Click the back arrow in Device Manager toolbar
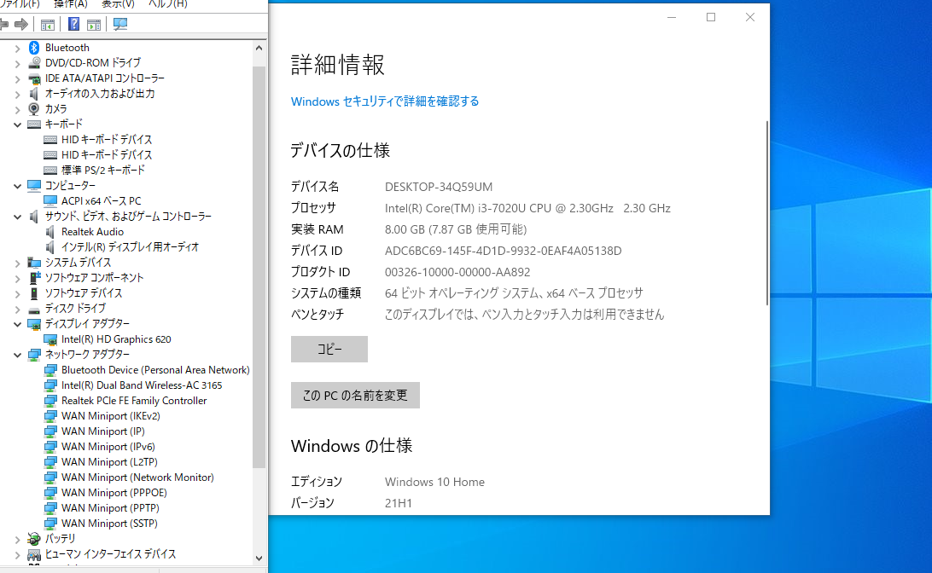Screen dimensions: 932x573 pos(4,24)
